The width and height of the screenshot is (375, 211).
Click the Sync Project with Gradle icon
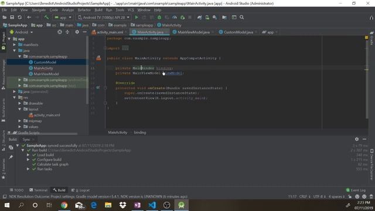[199, 18]
